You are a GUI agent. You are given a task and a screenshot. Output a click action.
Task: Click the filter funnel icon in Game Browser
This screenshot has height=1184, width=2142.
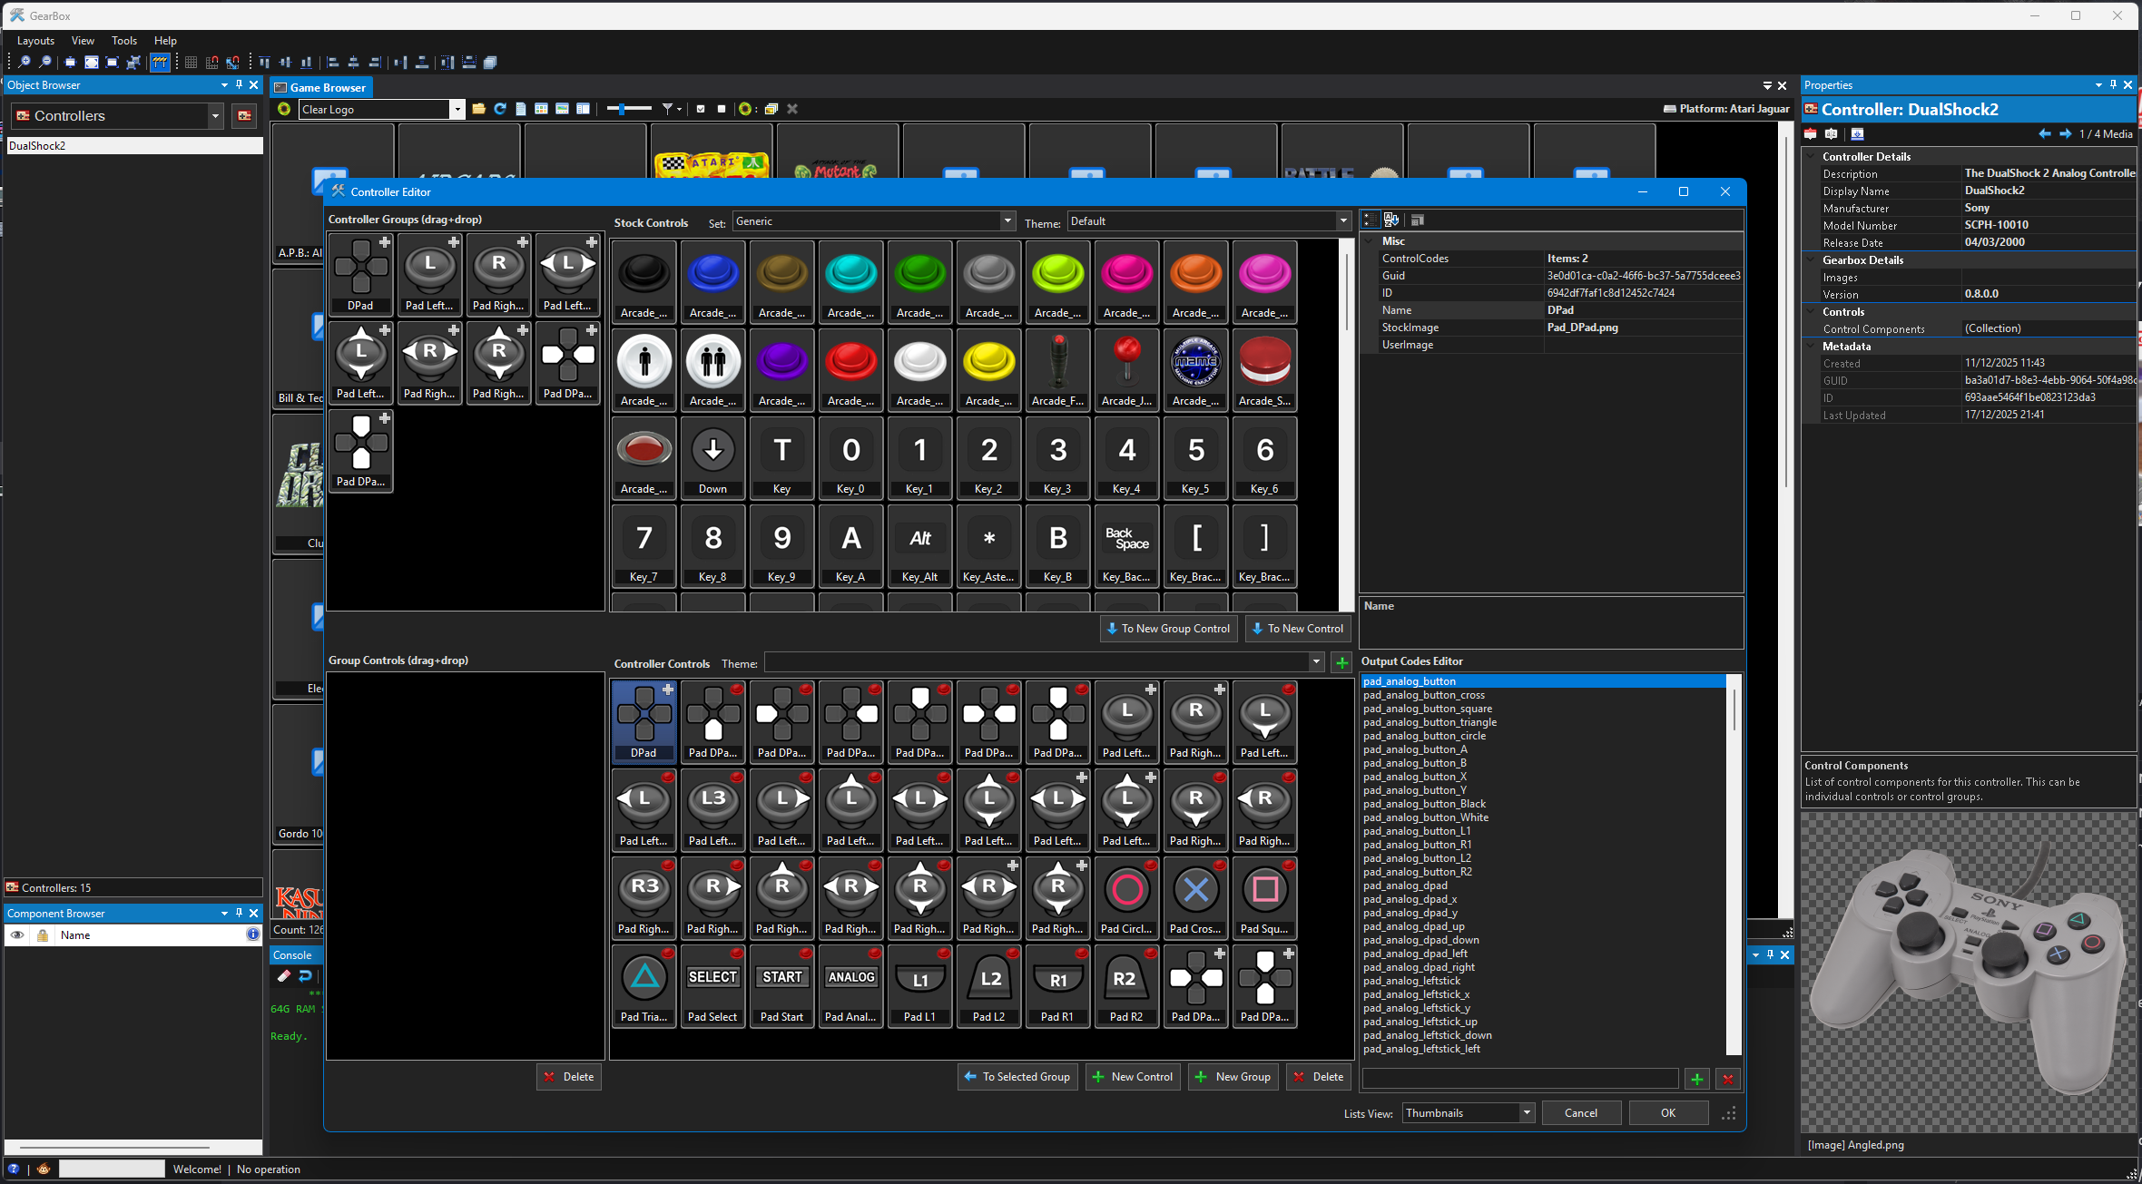coord(668,109)
